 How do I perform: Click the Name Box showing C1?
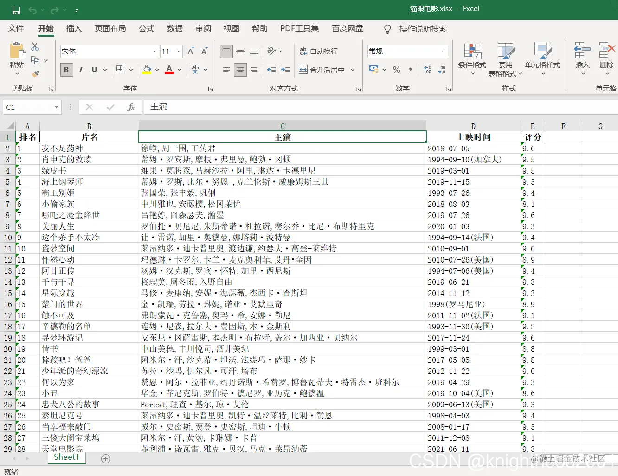coord(32,107)
